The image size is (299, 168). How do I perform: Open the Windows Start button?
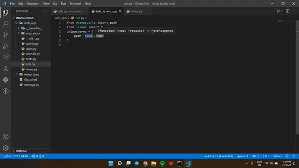[x=111, y=163]
